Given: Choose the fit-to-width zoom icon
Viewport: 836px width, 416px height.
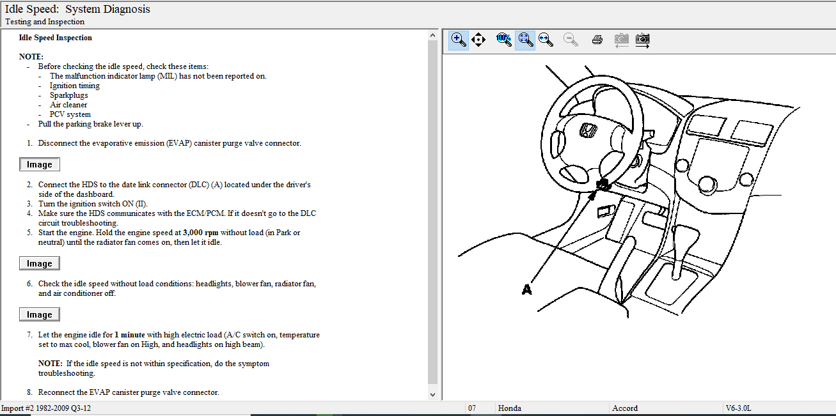Looking at the screenshot, I should tap(546, 40).
